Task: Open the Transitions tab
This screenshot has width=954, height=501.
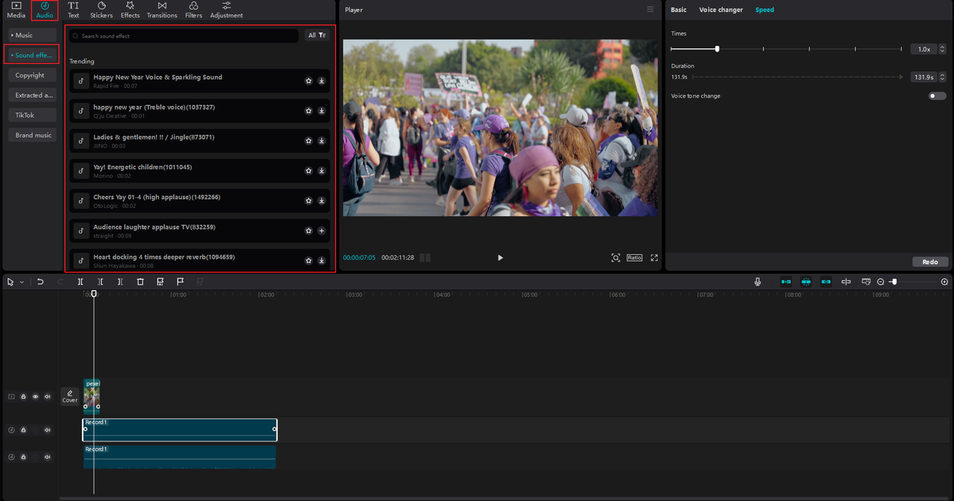Action: pyautogui.click(x=162, y=10)
